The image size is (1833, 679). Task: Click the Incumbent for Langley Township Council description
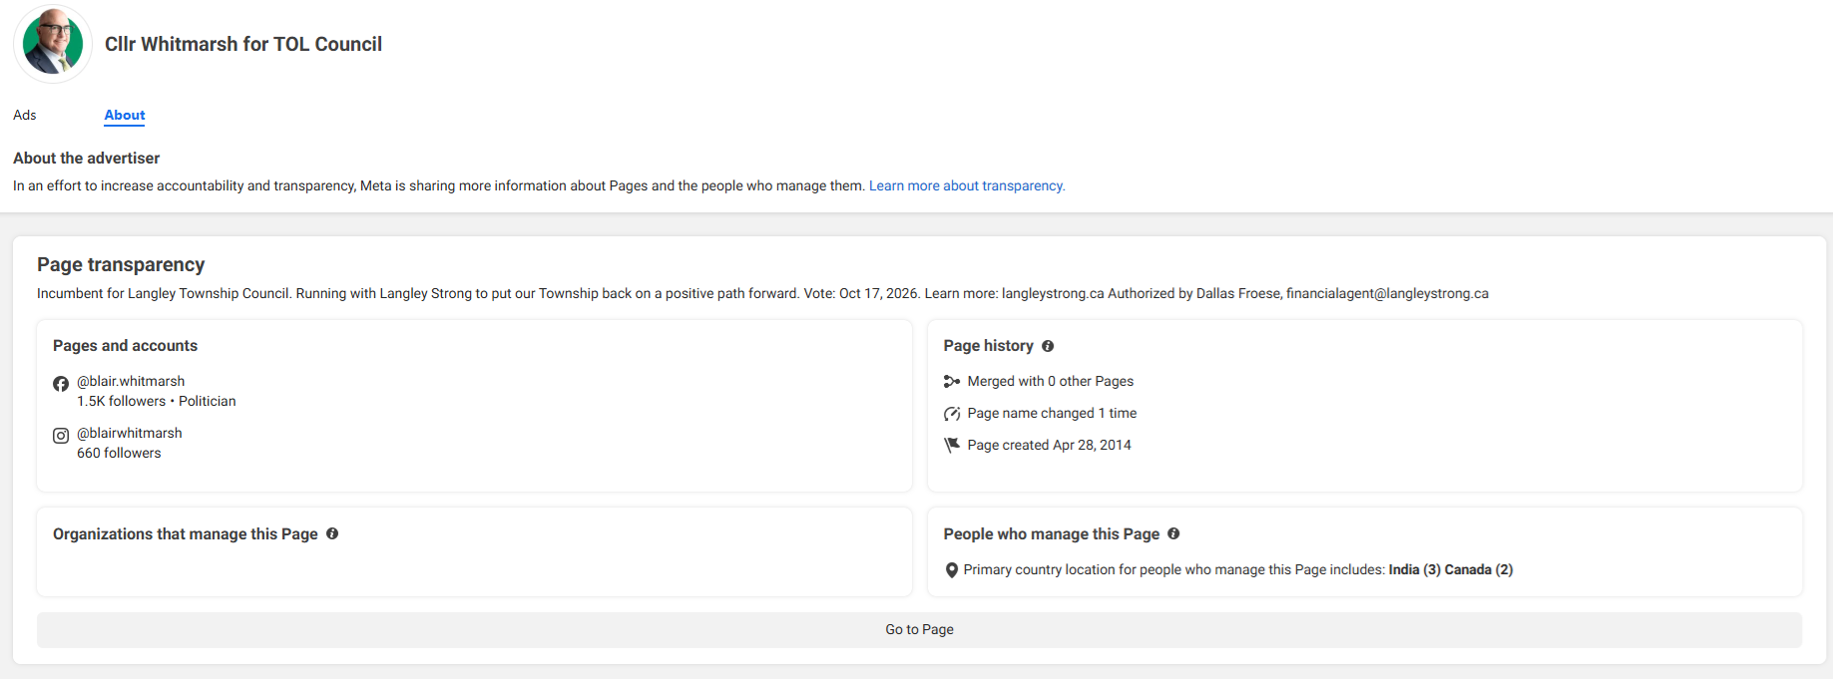pyautogui.click(x=762, y=293)
